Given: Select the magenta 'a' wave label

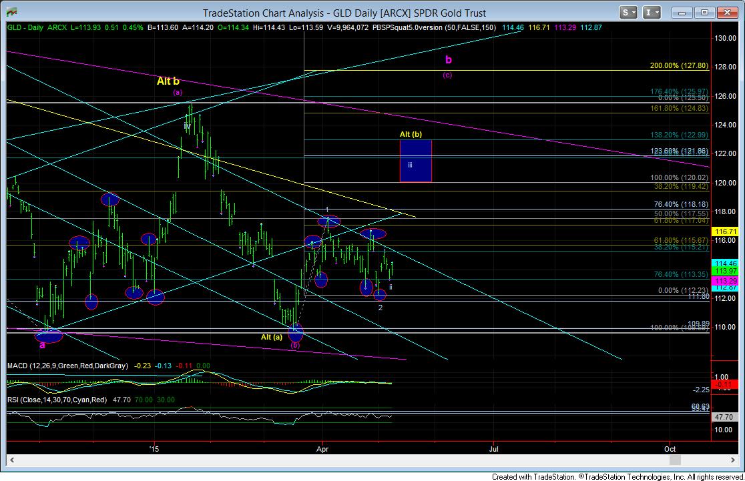Looking at the screenshot, I should point(42,345).
